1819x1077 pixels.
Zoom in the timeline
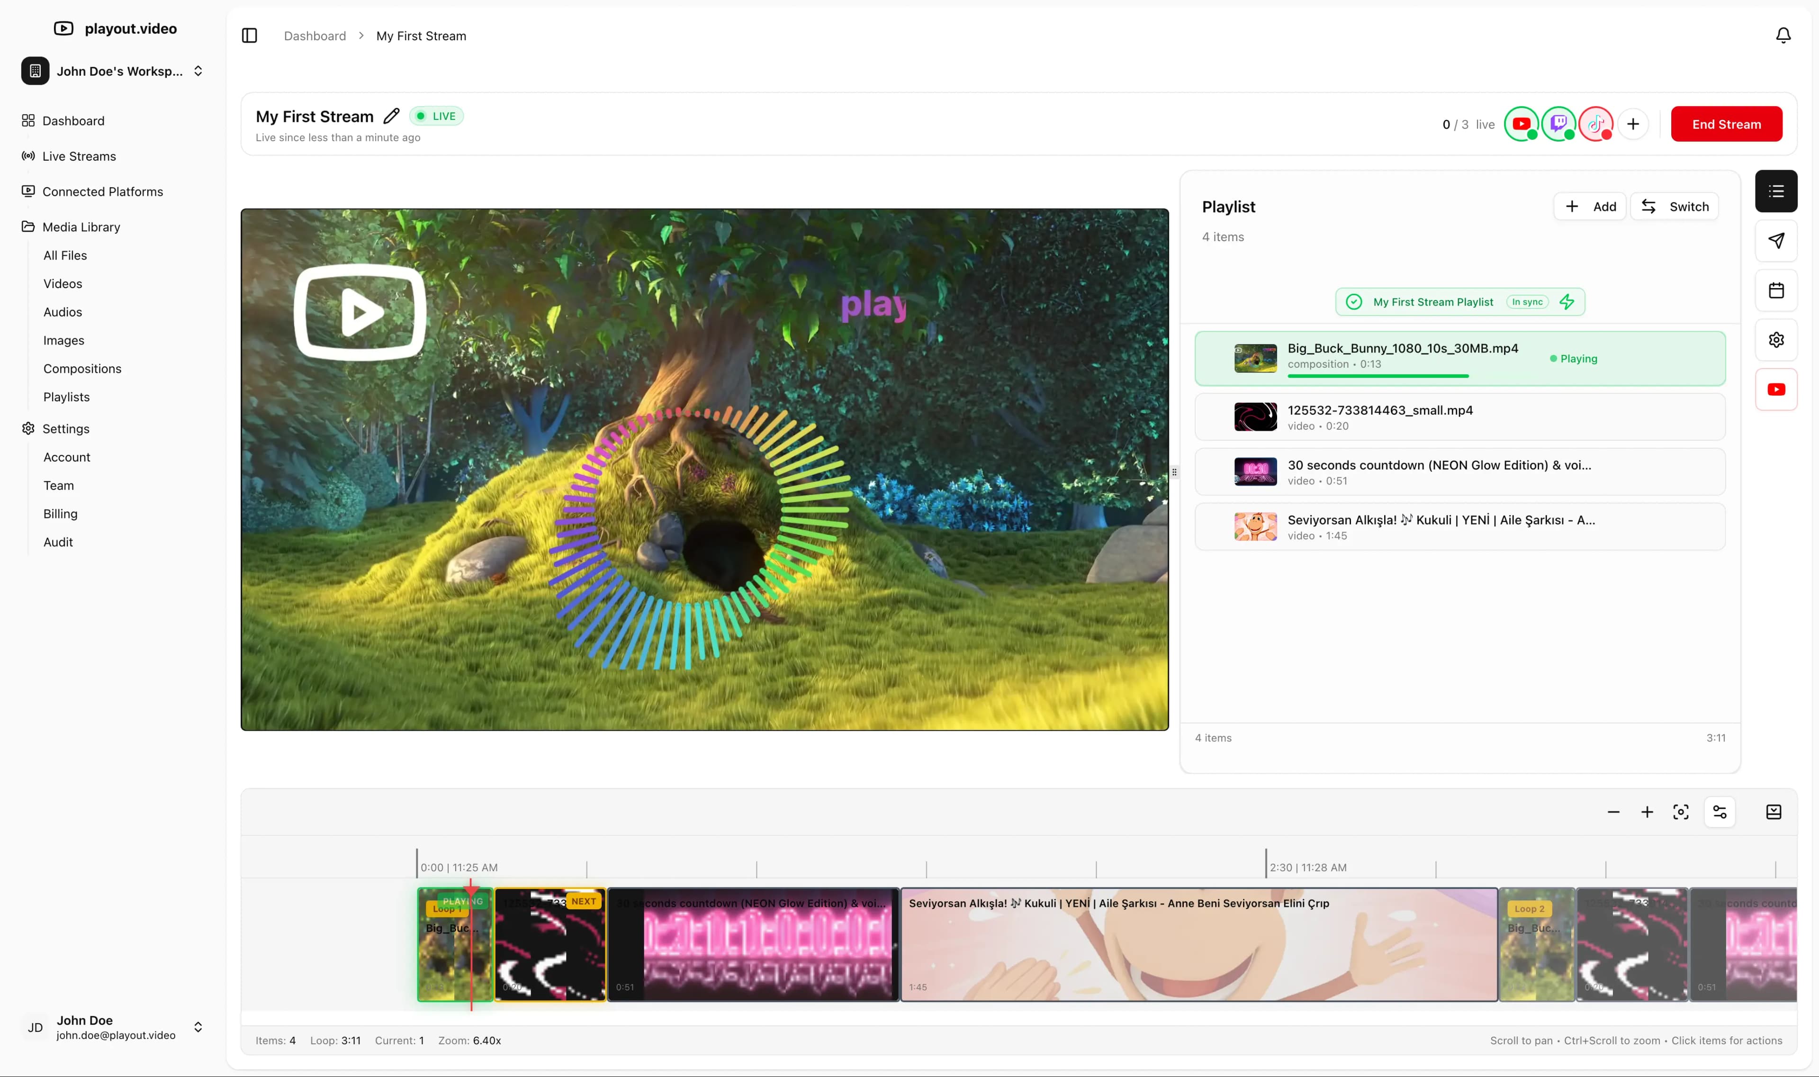(1647, 812)
